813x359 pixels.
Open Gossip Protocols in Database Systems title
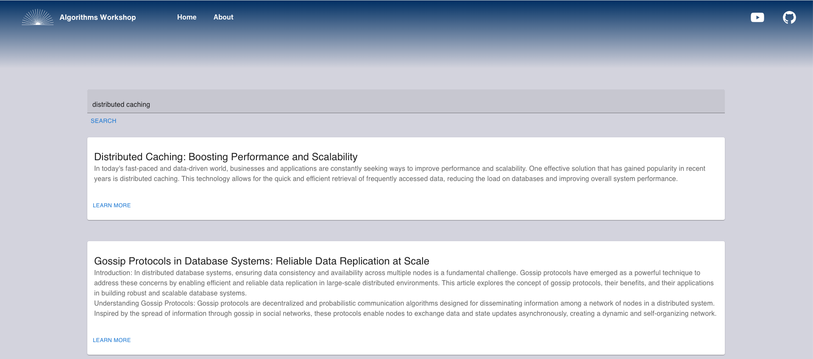click(262, 261)
